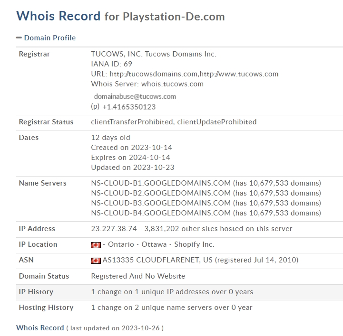This screenshot has width=343, height=336.
Task: Click the Registered And No Website status
Action: click(x=138, y=276)
